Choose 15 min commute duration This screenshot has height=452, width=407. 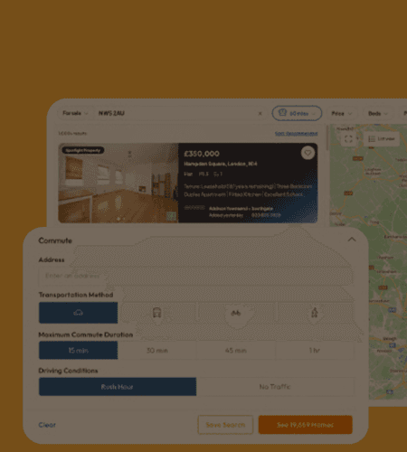(x=79, y=350)
